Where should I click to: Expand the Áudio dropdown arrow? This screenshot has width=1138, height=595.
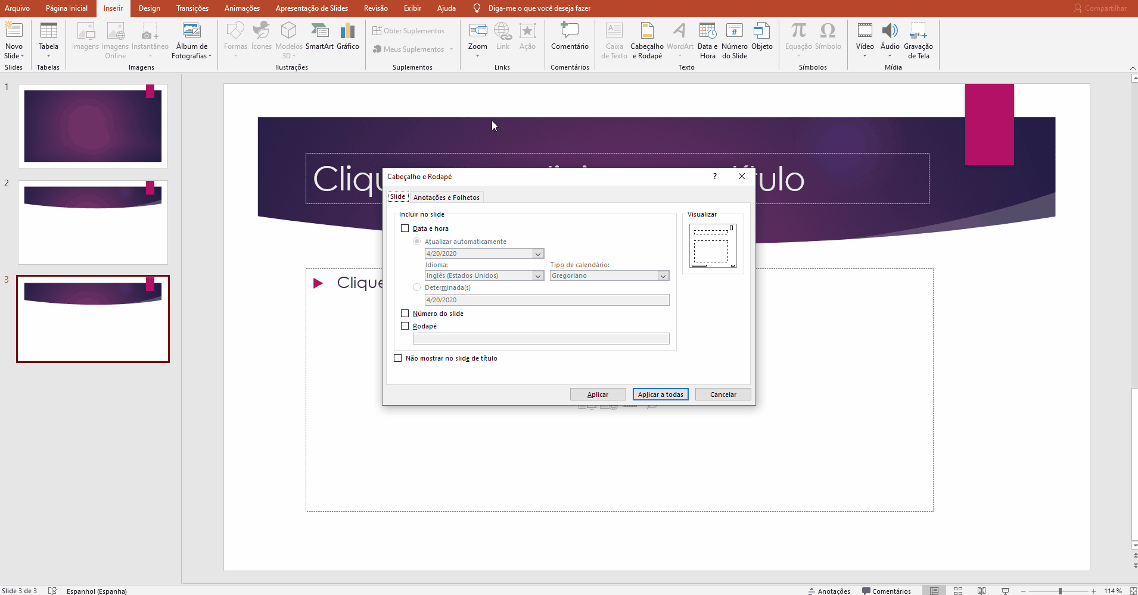click(x=890, y=56)
